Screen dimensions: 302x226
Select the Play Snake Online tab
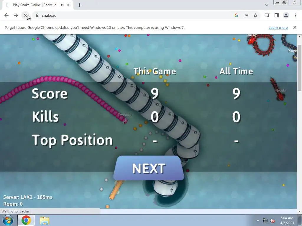click(37, 5)
